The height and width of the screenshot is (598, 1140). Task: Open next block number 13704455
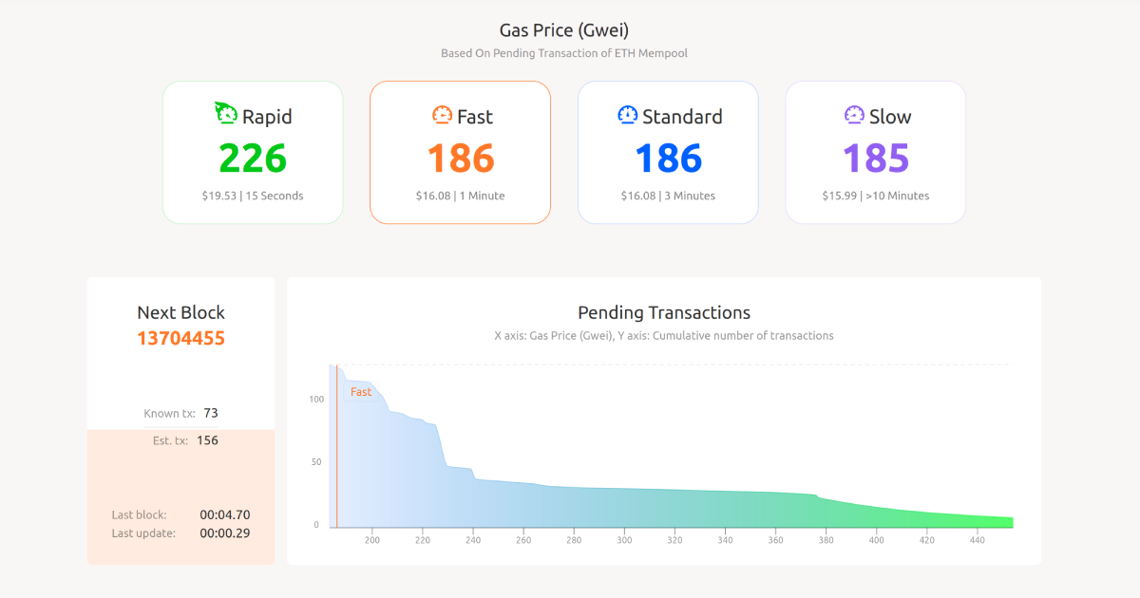[180, 337]
